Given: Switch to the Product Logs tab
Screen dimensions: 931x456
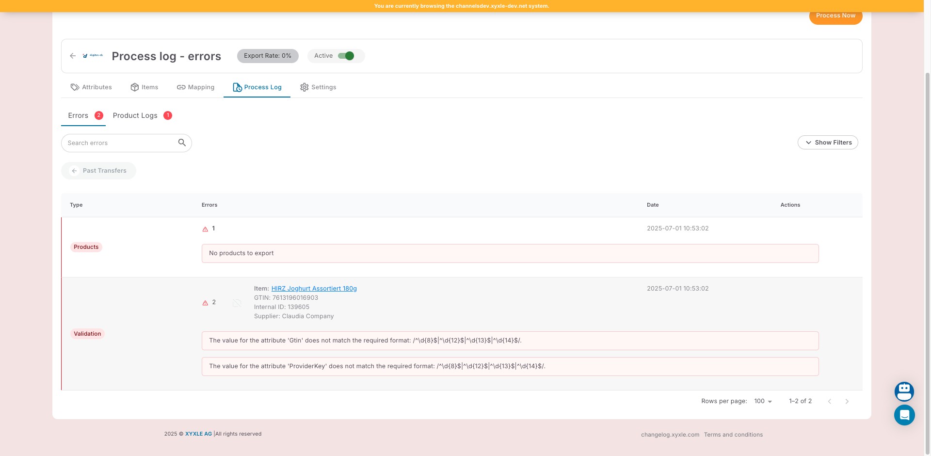Looking at the screenshot, I should click(x=135, y=115).
